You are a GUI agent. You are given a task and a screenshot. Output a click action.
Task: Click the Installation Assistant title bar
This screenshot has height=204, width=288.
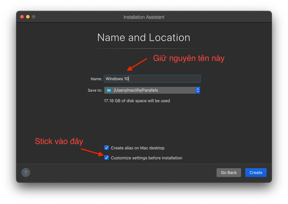click(x=144, y=17)
